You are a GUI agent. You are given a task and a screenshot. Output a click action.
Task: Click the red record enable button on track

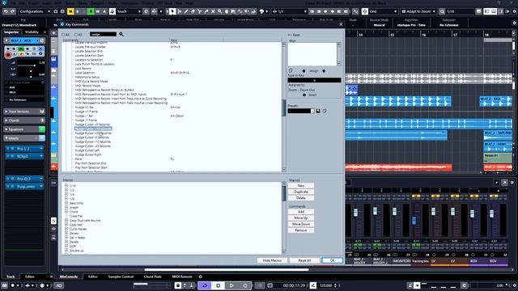click(8, 54)
